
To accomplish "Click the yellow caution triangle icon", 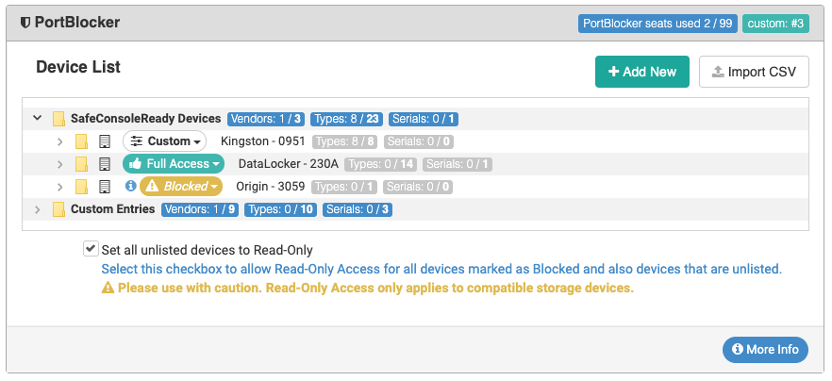I will tap(108, 289).
